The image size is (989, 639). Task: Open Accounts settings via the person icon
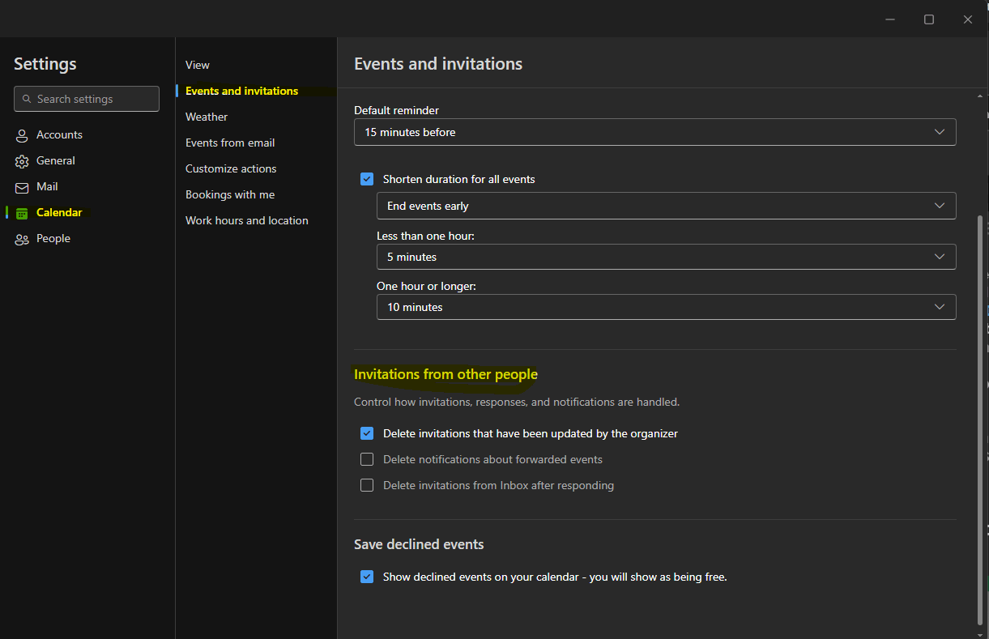tap(21, 134)
